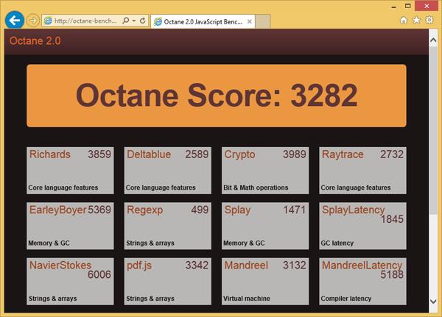The width and height of the screenshot is (442, 317).
Task: Click the Regexp benchmark box
Action: 168,226
